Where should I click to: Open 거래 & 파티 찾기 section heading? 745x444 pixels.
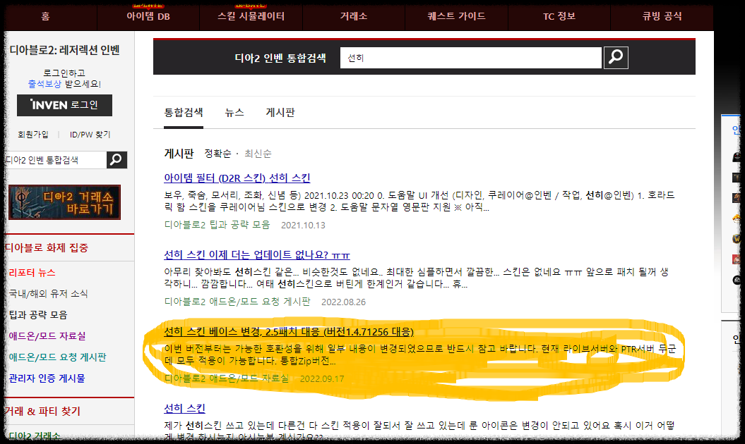click(43, 412)
